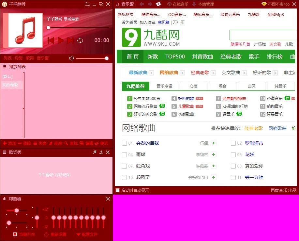299x241 pixels.
Task: Click the 9ku green logo
Action: point(131,38)
